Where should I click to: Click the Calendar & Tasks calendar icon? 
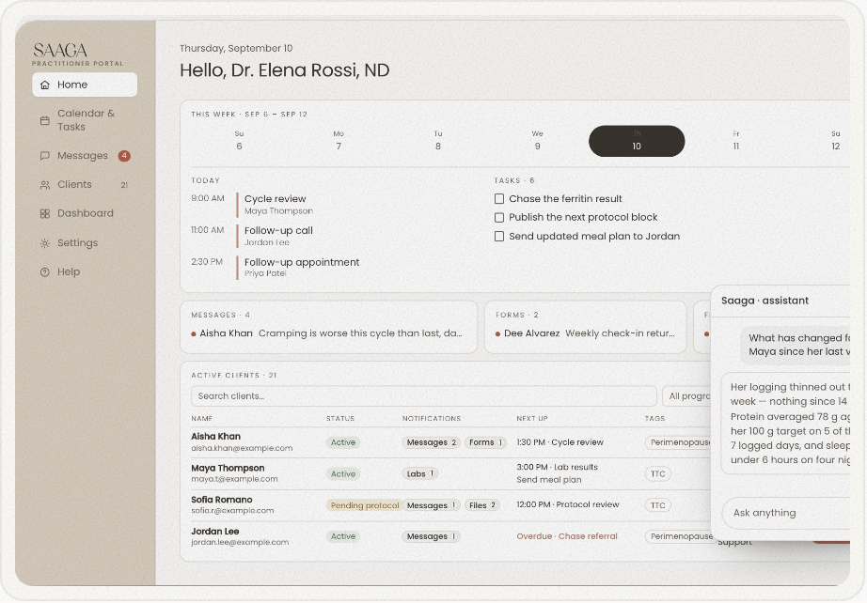[x=45, y=120]
